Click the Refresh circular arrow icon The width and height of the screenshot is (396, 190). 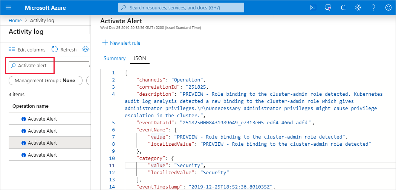55,49
